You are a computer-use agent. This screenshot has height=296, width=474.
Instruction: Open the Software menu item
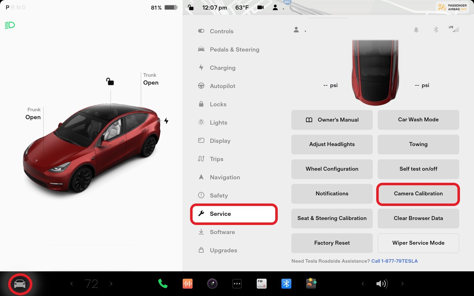[222, 232]
